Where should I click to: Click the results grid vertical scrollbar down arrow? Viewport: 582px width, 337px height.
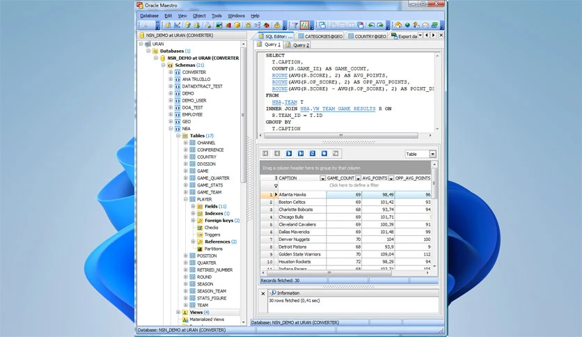pyautogui.click(x=434, y=267)
